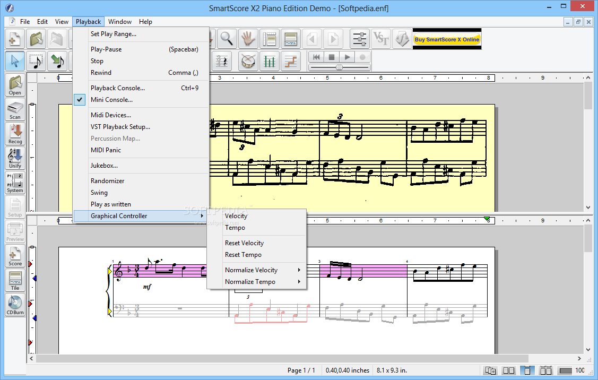Viewport: 598px width, 380px height.
Task: Expand the Normalize Tempo submenu
Action: point(264,282)
